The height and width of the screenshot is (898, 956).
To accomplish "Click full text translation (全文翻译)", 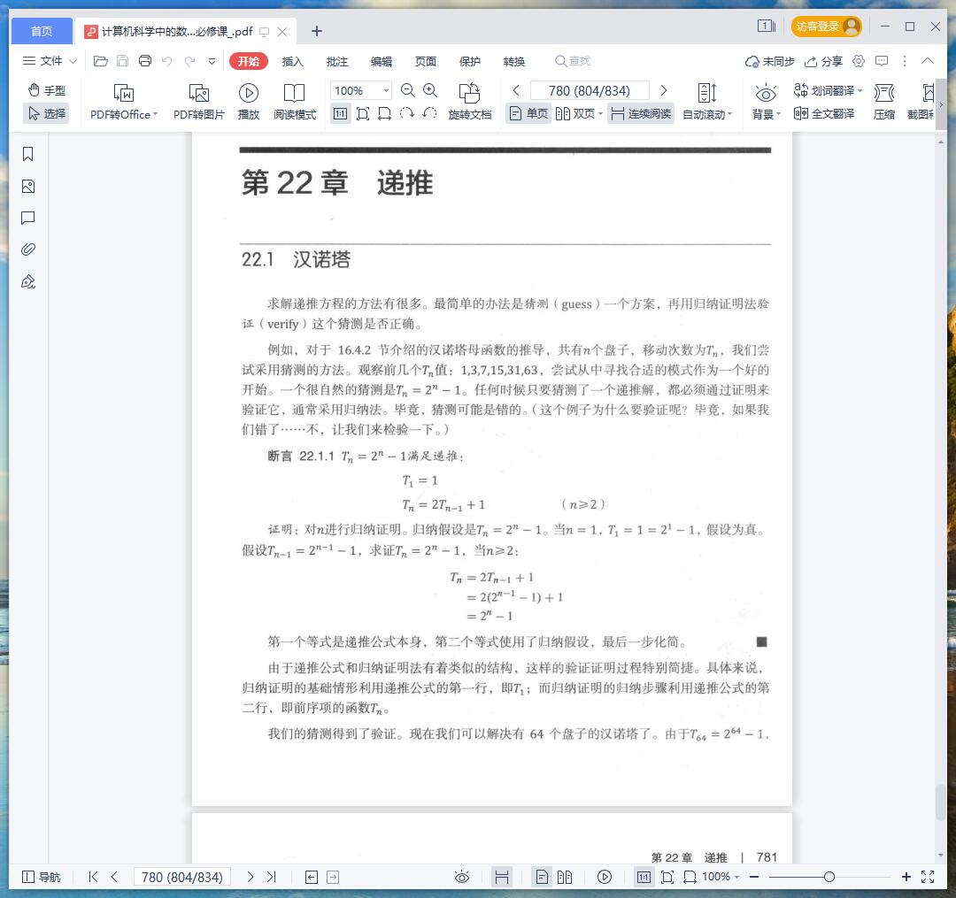I will 824,114.
